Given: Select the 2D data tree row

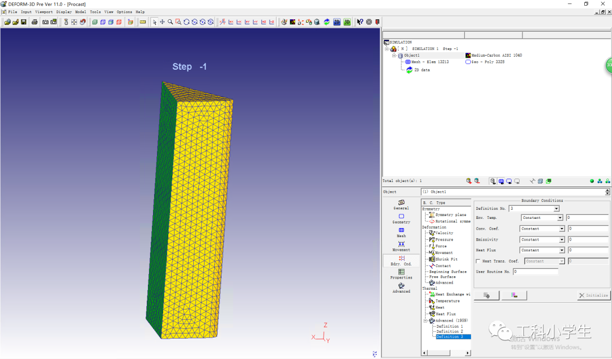Looking at the screenshot, I should tap(418, 70).
